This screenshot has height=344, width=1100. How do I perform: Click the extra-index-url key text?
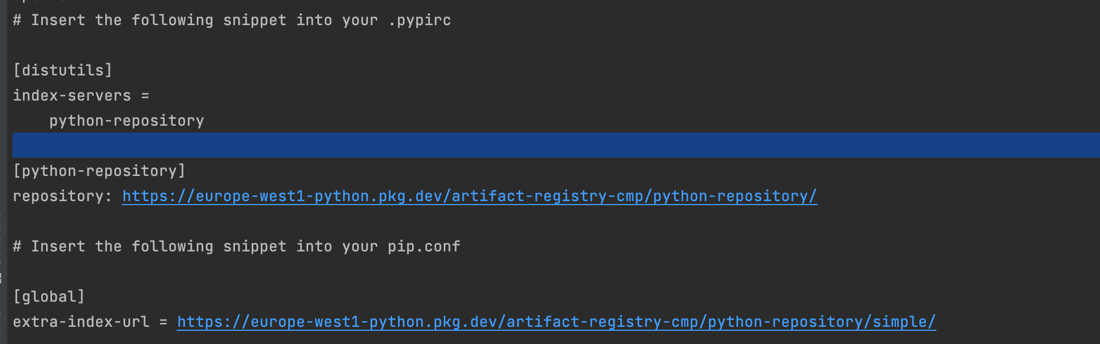81,322
